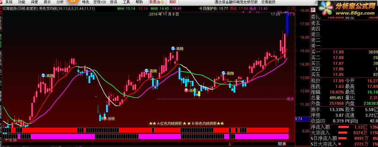The image size is (378, 147).
Task: Click the 买四 17.86 bid row
Action: point(344,69)
